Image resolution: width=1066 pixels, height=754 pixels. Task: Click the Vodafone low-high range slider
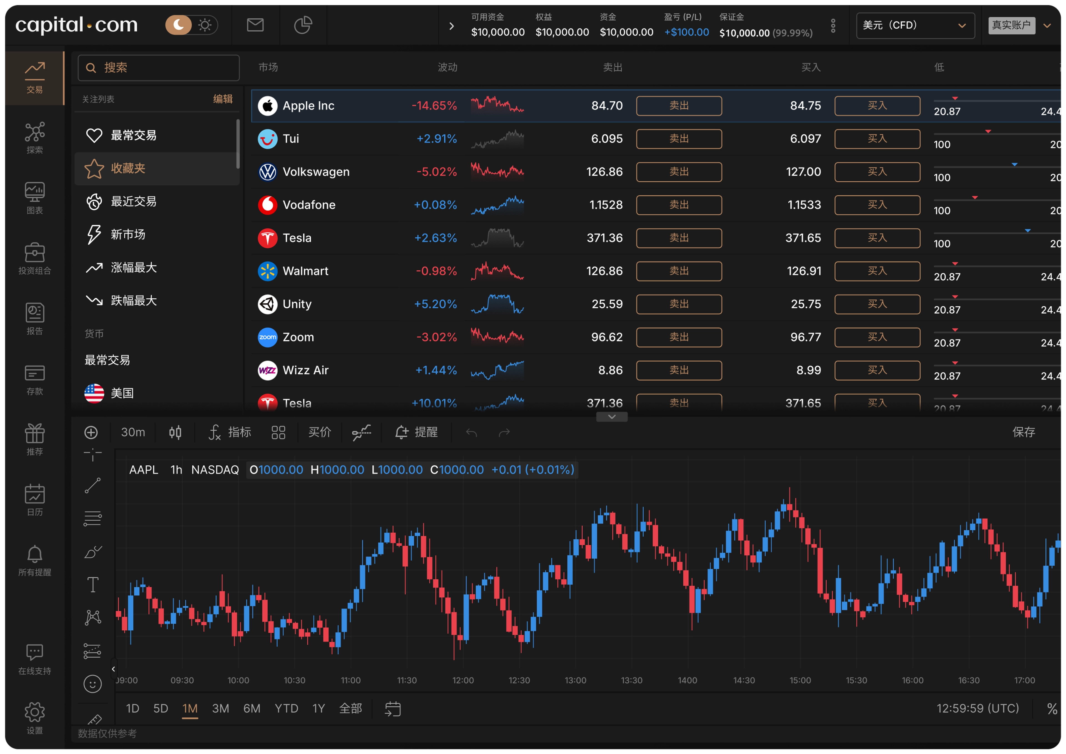997,200
